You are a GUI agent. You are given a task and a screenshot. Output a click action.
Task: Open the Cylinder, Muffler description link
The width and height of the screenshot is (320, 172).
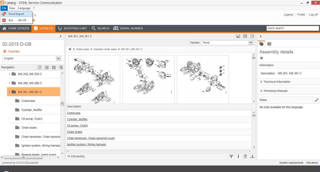coord(77,119)
